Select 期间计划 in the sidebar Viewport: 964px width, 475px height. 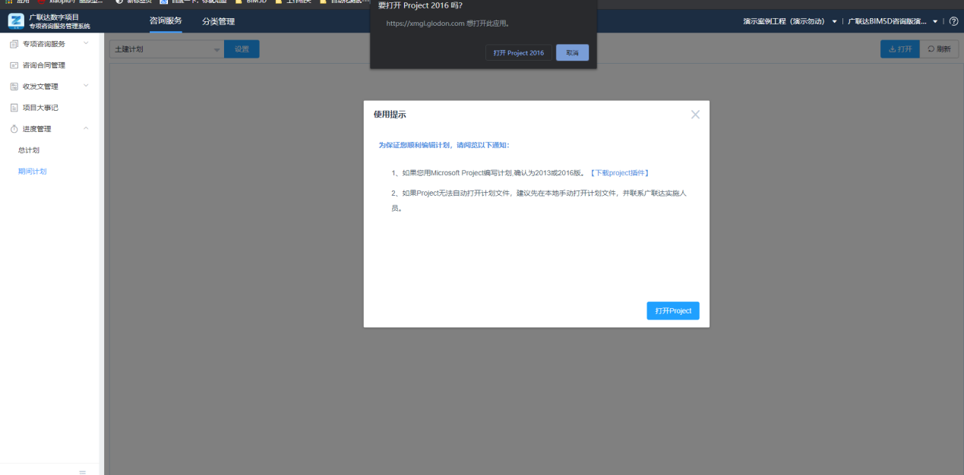(x=33, y=171)
